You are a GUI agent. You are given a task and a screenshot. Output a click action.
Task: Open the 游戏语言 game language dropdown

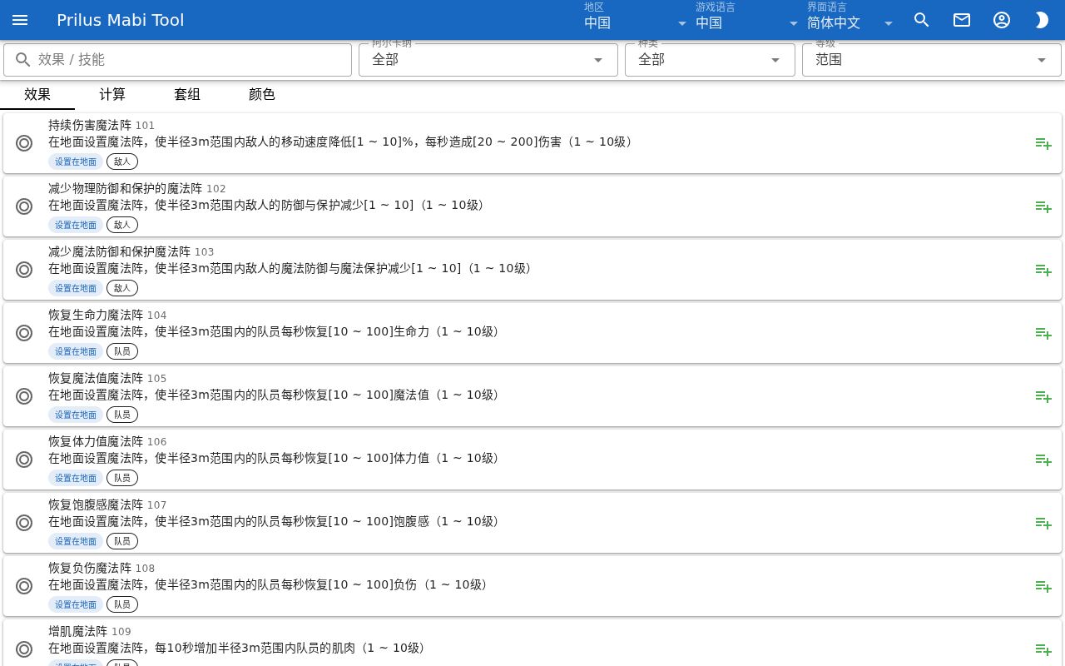pos(747,20)
